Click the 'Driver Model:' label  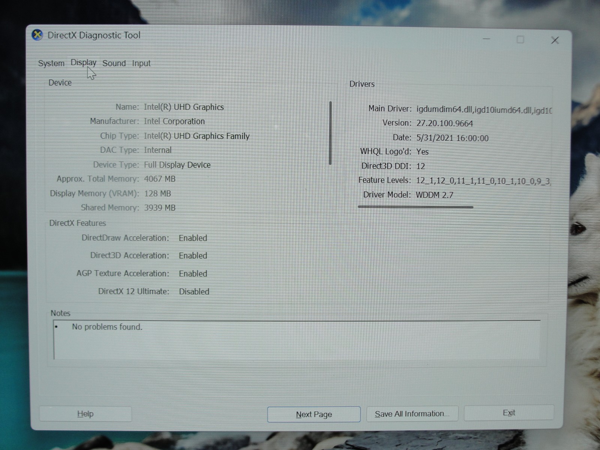(387, 195)
